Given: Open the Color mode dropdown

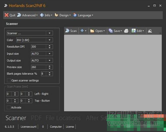Looking at the screenshot, I should (x=49, y=40).
